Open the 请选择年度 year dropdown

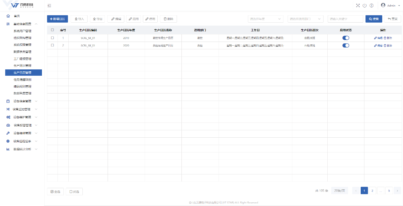[265, 19]
